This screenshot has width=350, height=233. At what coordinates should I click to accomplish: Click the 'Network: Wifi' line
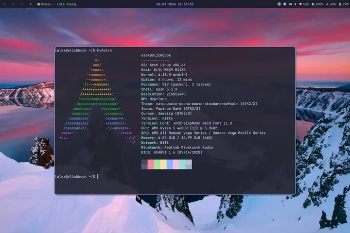coord(155,143)
